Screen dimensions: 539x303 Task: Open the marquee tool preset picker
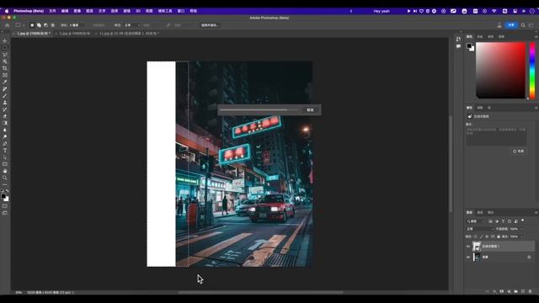(19, 25)
